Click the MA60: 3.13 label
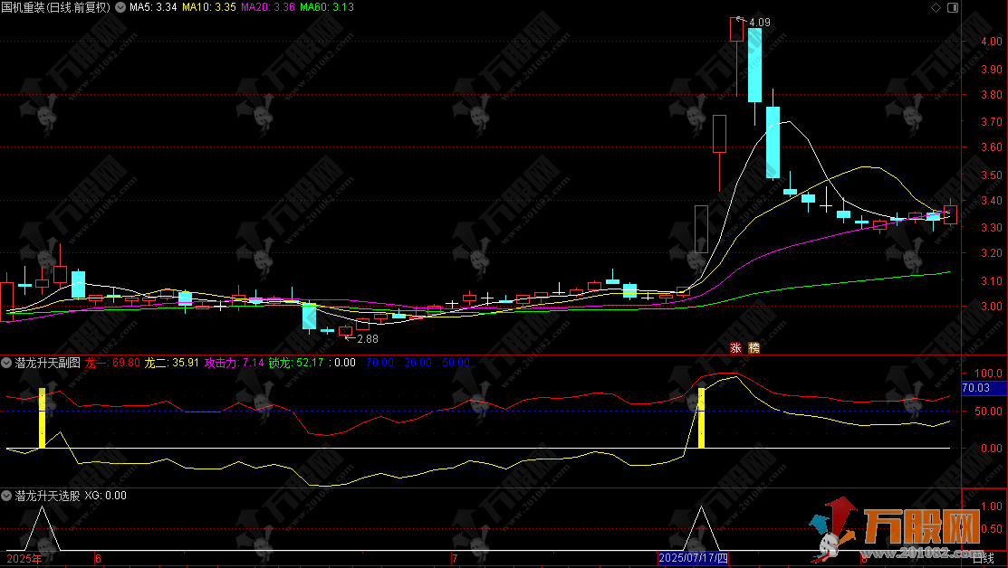Image resolution: width=1008 pixels, height=568 pixels. (327, 8)
